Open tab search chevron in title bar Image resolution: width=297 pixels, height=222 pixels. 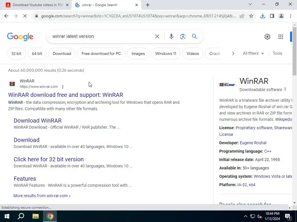pyautogui.click(x=250, y=4)
